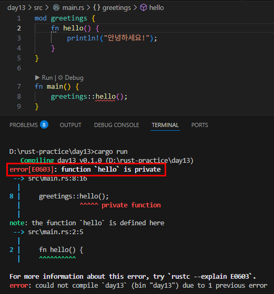
Task: Open the DEBUG CONSOLE tab
Action: [x=117, y=125]
